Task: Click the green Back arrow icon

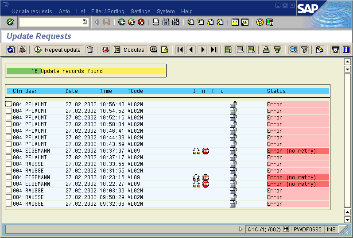Action: click(x=122, y=22)
